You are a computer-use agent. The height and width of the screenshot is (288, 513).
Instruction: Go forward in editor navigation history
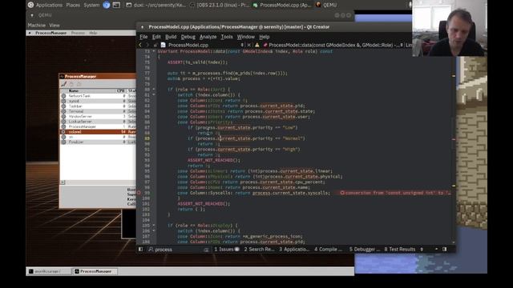[147, 45]
